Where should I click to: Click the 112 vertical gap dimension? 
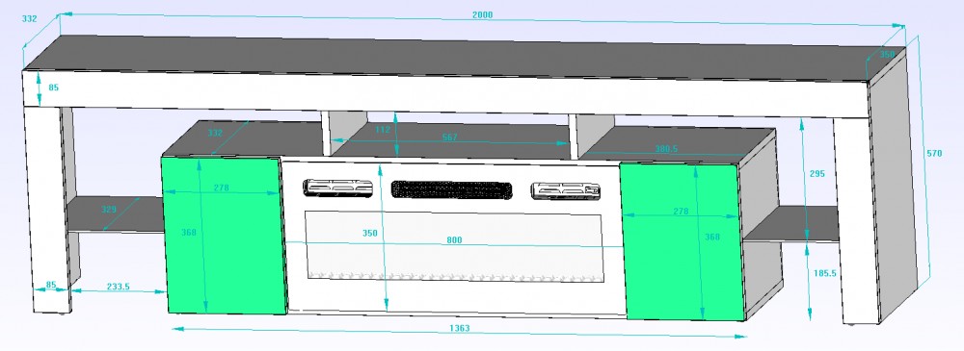pyautogui.click(x=383, y=130)
